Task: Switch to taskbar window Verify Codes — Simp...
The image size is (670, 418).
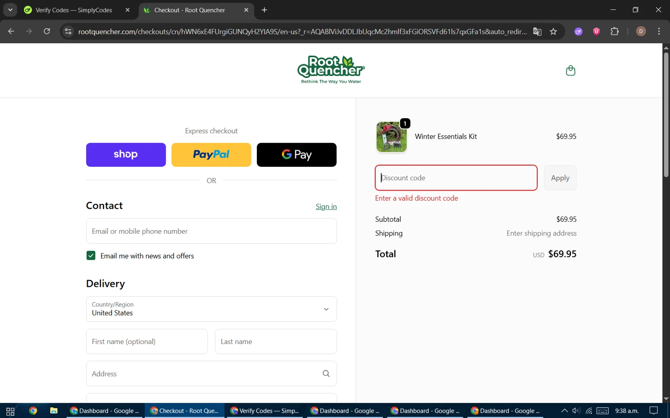Action: coord(265,411)
